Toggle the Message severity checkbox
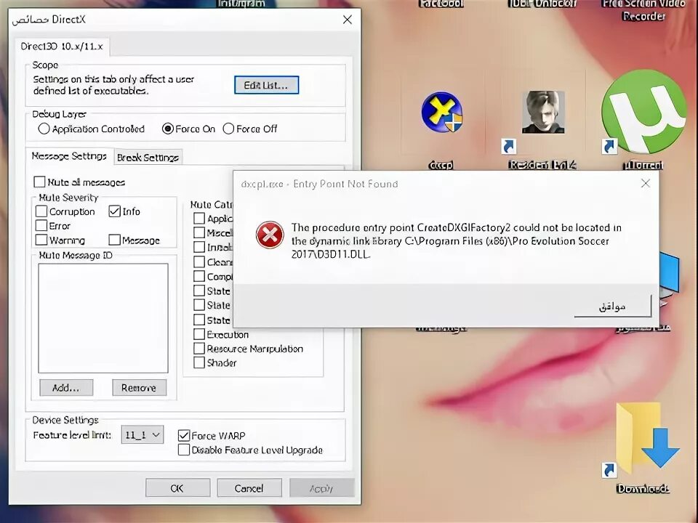This screenshot has height=523, width=698. (x=114, y=240)
